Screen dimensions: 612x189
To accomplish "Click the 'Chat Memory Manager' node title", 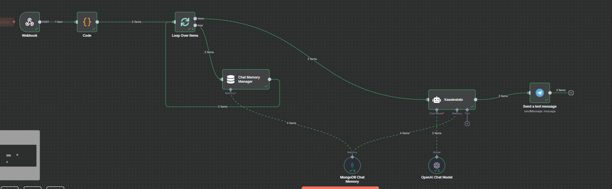I will (249, 79).
